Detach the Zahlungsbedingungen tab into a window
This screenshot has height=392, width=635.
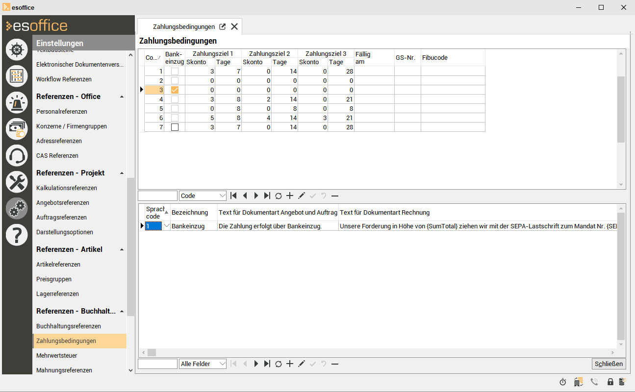click(223, 26)
